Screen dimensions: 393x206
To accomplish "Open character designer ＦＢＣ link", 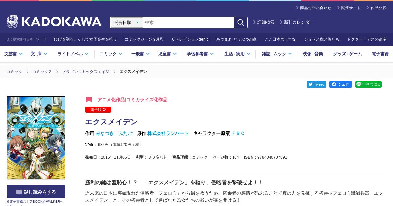I will click(x=238, y=133).
